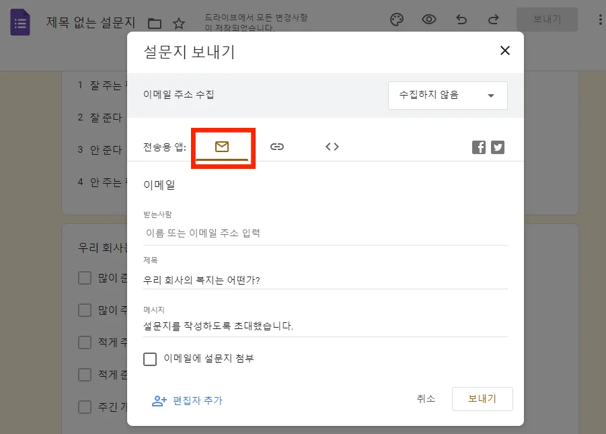Star the untitled form
Viewport: 606px width, 434px height.
178,24
